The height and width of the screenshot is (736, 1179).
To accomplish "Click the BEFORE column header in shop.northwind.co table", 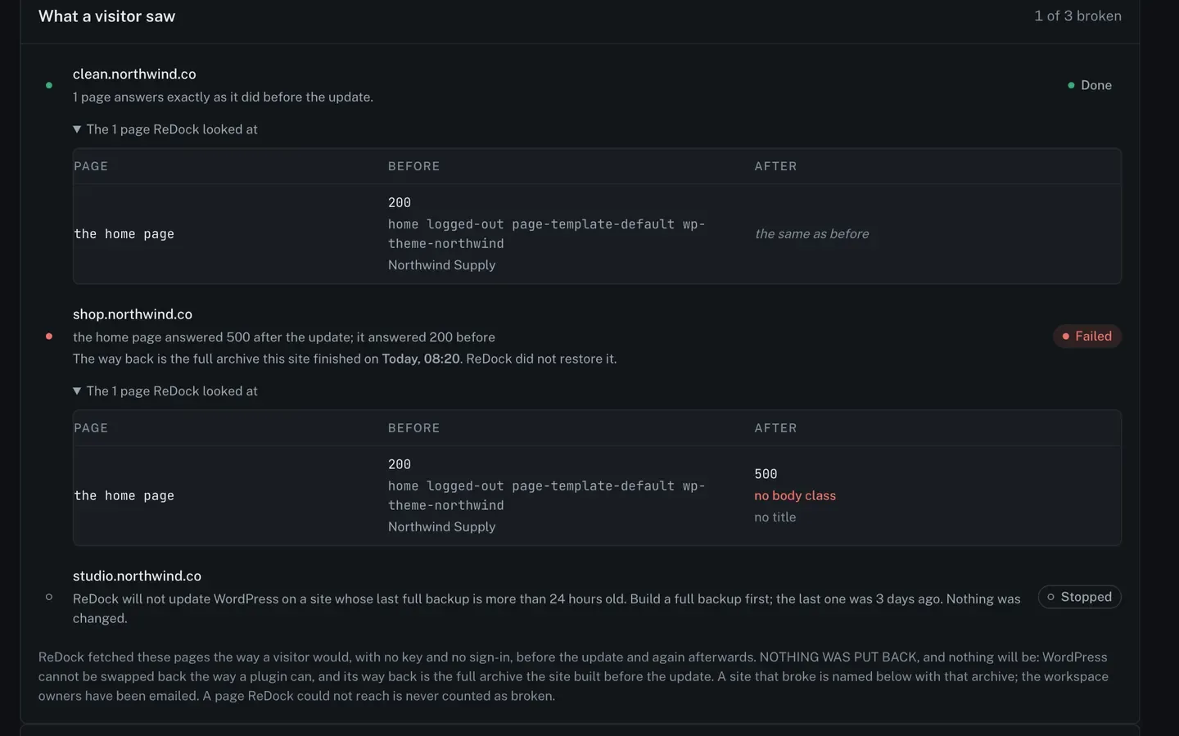I will point(414,428).
